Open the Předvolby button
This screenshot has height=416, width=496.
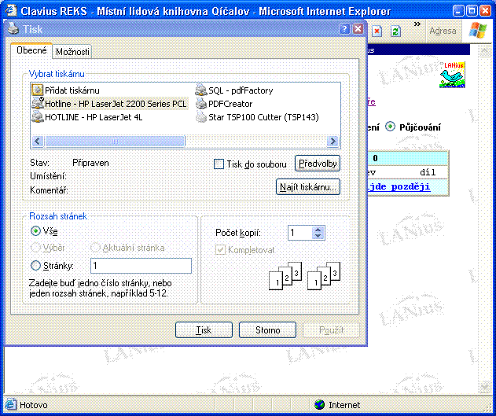click(318, 164)
